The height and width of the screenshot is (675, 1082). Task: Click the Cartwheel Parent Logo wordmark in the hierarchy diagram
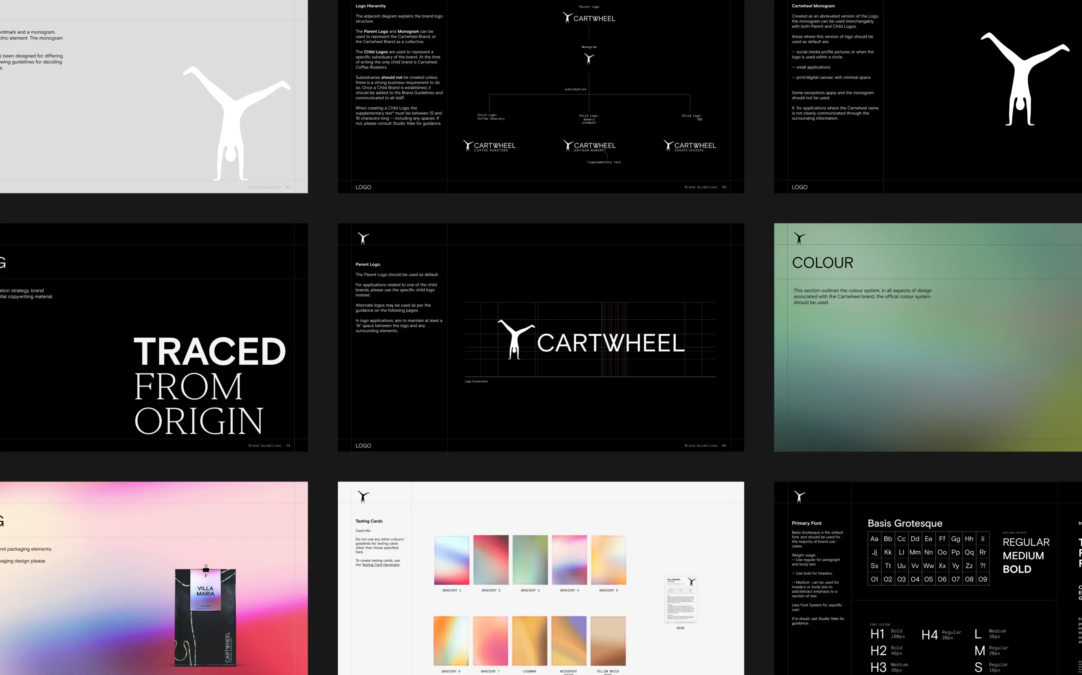(589, 18)
